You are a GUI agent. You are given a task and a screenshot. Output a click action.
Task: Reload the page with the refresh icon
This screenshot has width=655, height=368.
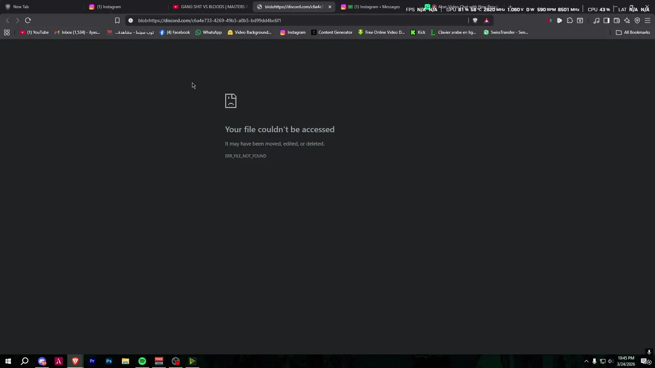click(28, 20)
